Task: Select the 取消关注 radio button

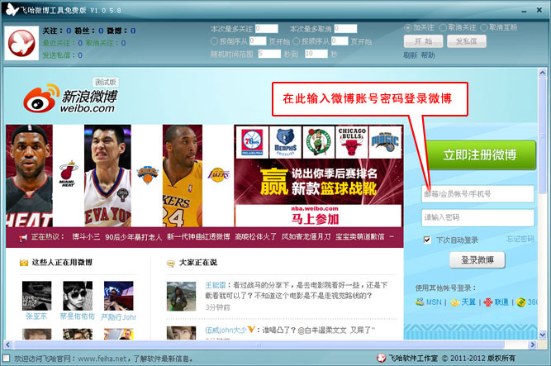Action: (443, 27)
